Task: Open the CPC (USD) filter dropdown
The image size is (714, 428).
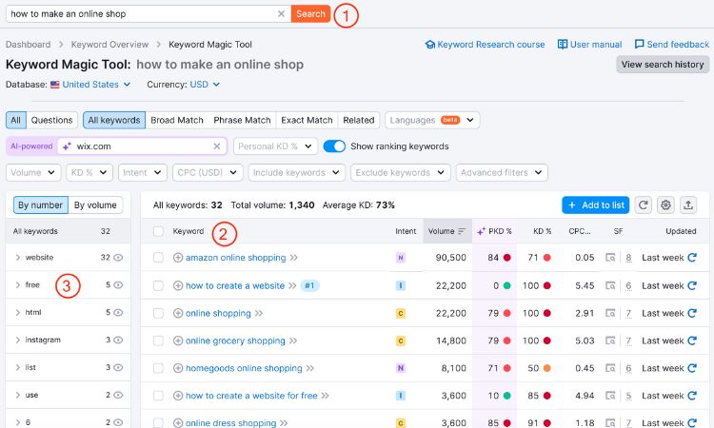Action: pyautogui.click(x=208, y=173)
